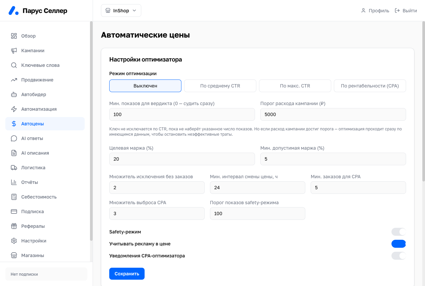Image resolution: width=425 pixels, height=286 pixels.
Task: Open the Профиль link
Action: tap(375, 11)
